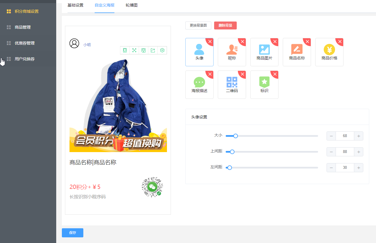Click the red 20积分+￥5 price text

(x=85, y=187)
